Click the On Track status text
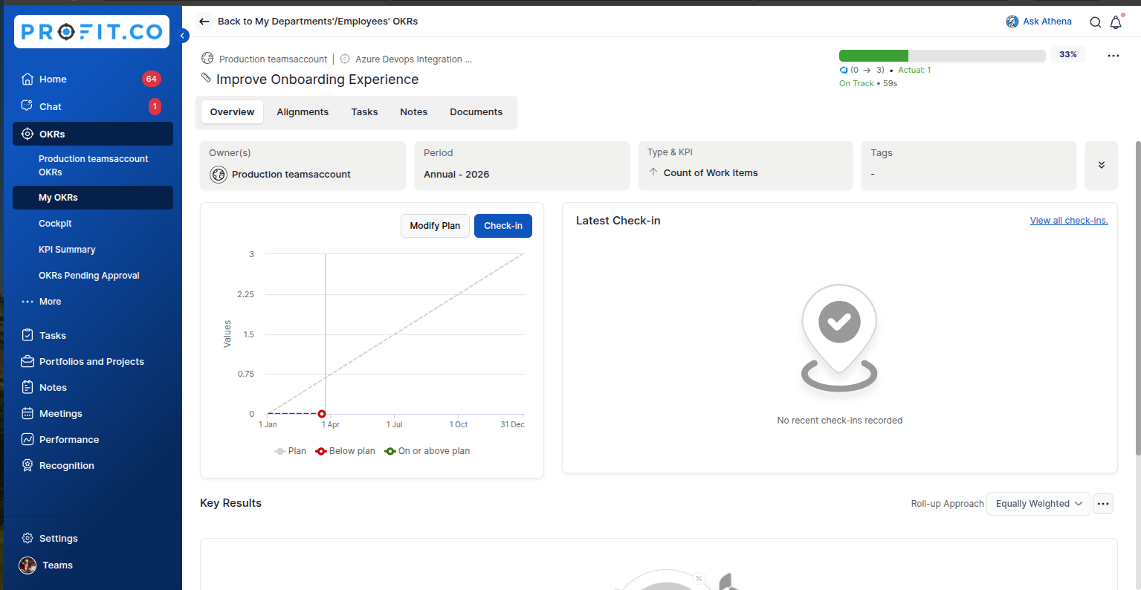 coord(856,84)
